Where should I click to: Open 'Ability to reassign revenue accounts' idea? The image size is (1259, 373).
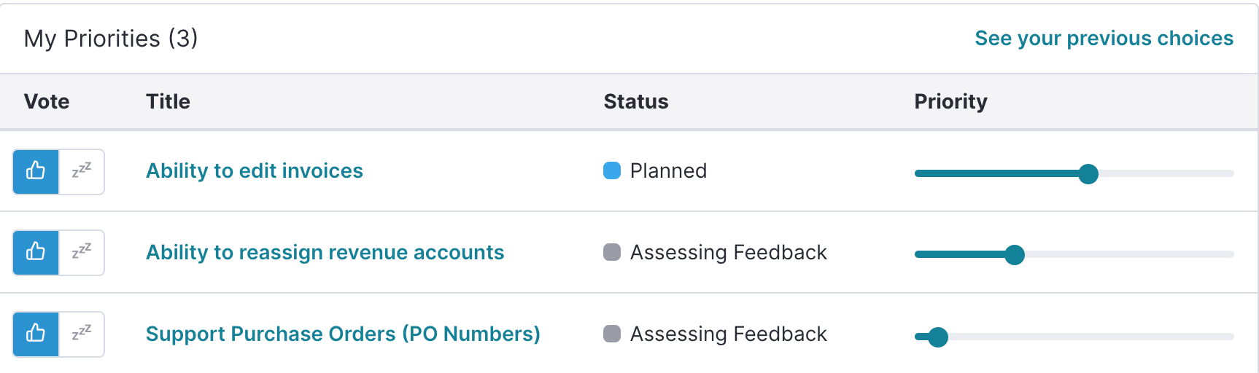pos(325,252)
